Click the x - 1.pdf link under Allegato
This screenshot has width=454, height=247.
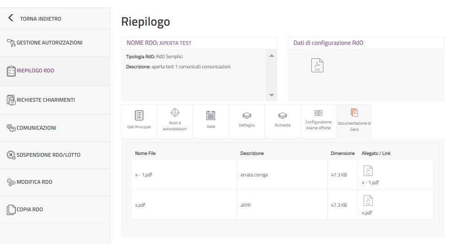click(370, 182)
